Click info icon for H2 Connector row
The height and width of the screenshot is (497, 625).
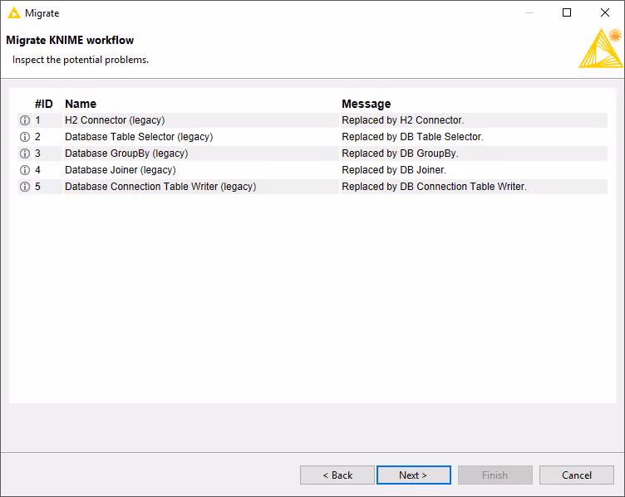pos(24,120)
